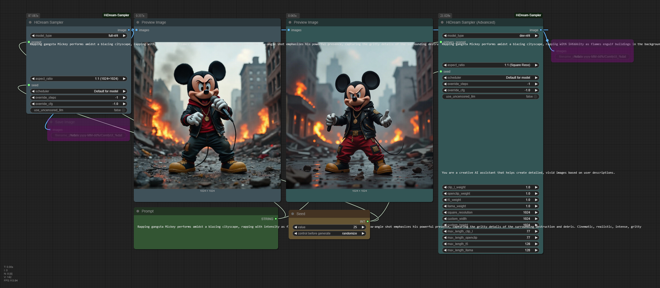
Task: Click the left HiDream-Sampler badge label
Action: [x=116, y=15]
